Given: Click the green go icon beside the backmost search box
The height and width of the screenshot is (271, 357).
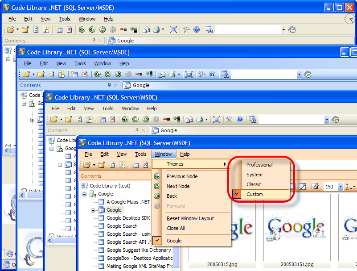Looking at the screenshot, I should click(292, 29).
